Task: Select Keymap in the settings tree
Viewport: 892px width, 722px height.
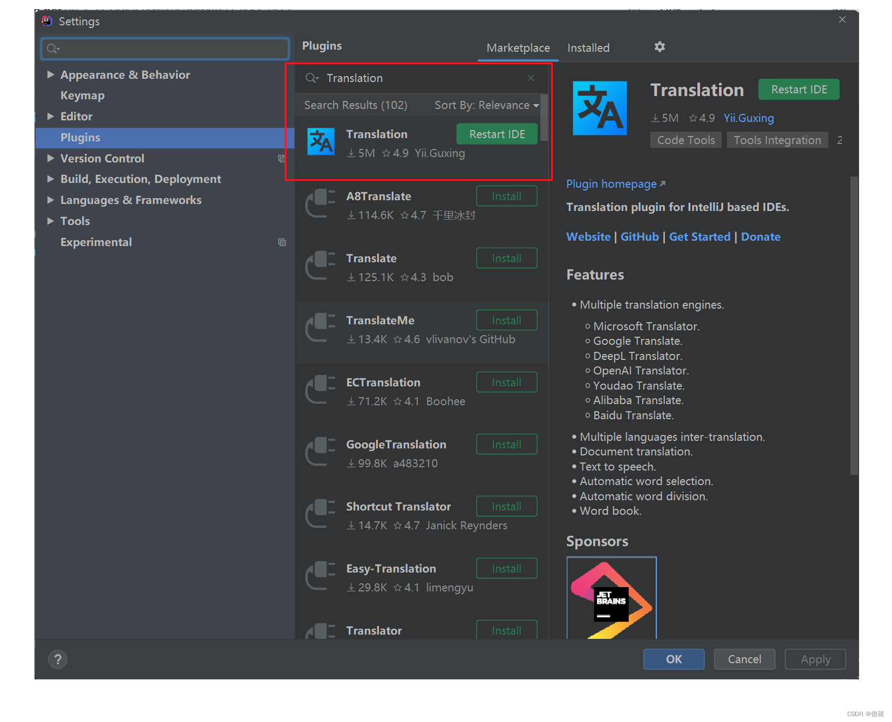Action: point(83,96)
